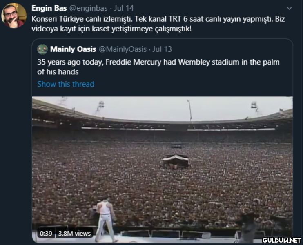The image size is (303, 245).
Task: Click the Turkish tweet text about TRT
Action: pos(158,24)
